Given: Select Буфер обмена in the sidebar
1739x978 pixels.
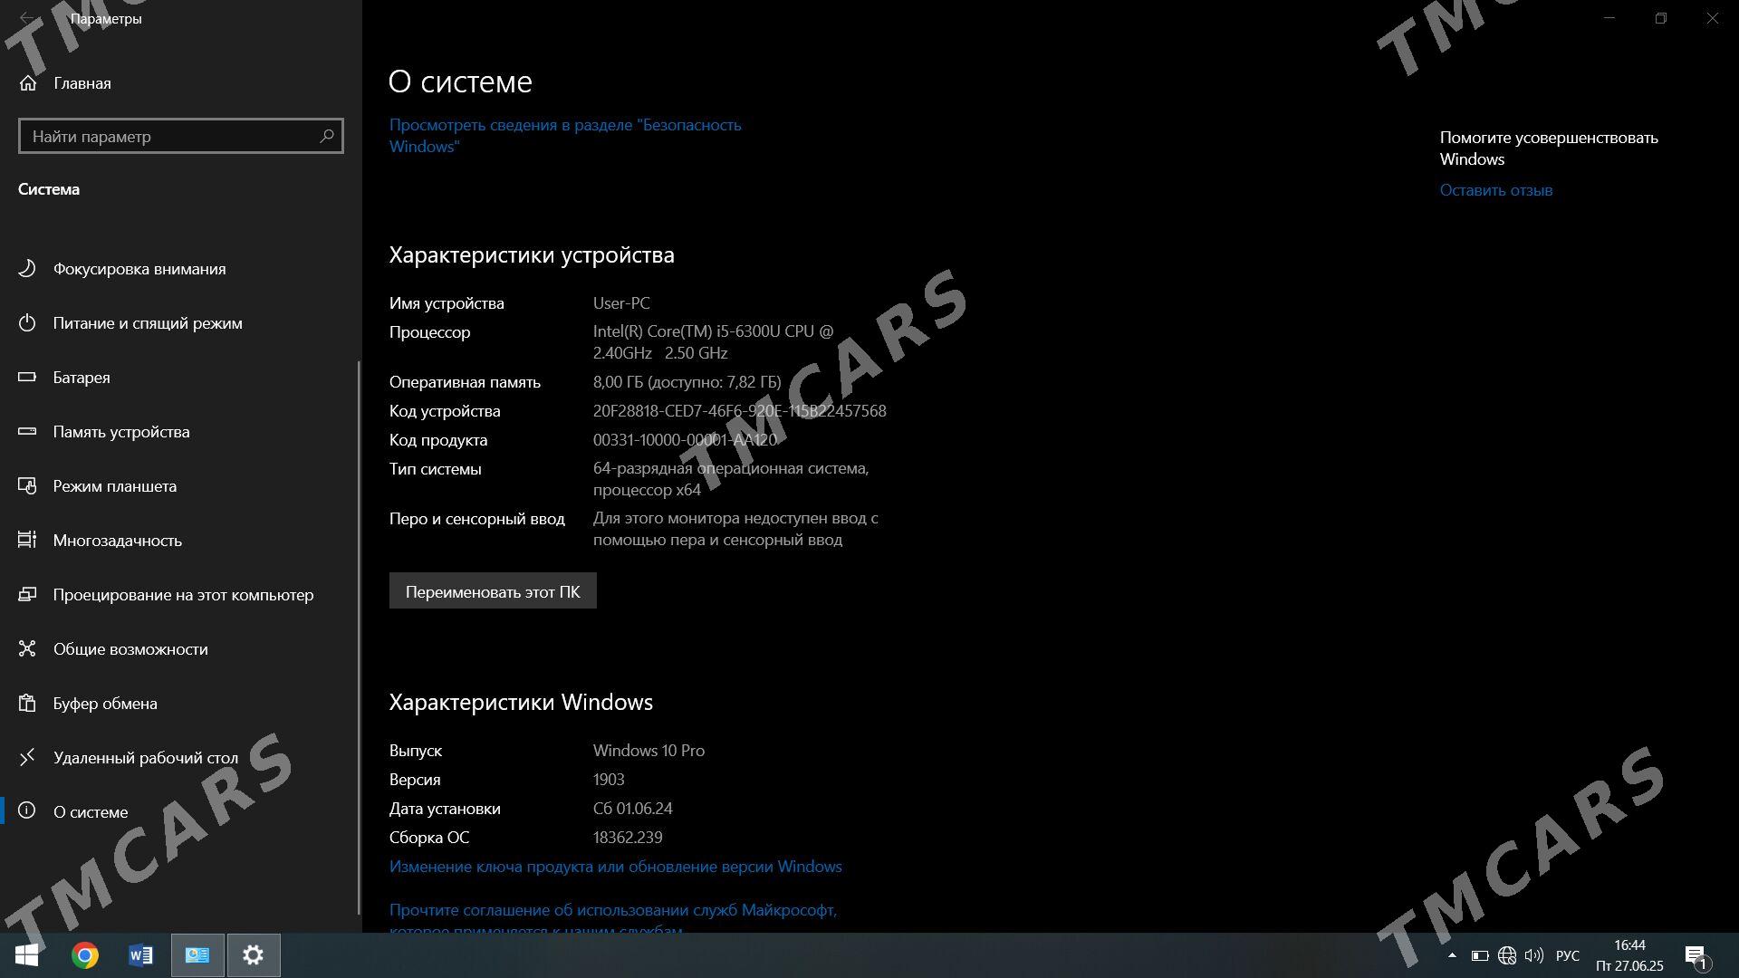Looking at the screenshot, I should (x=180, y=703).
